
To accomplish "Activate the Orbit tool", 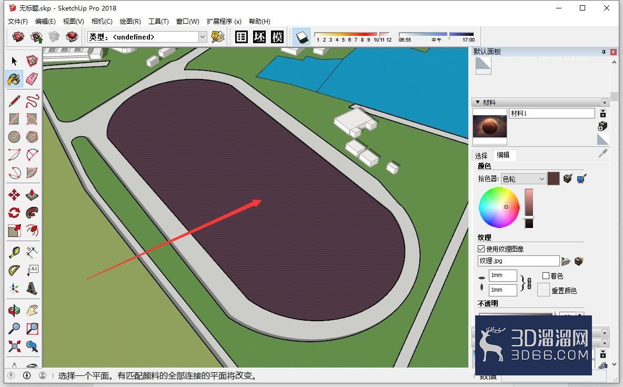I will 14,310.
